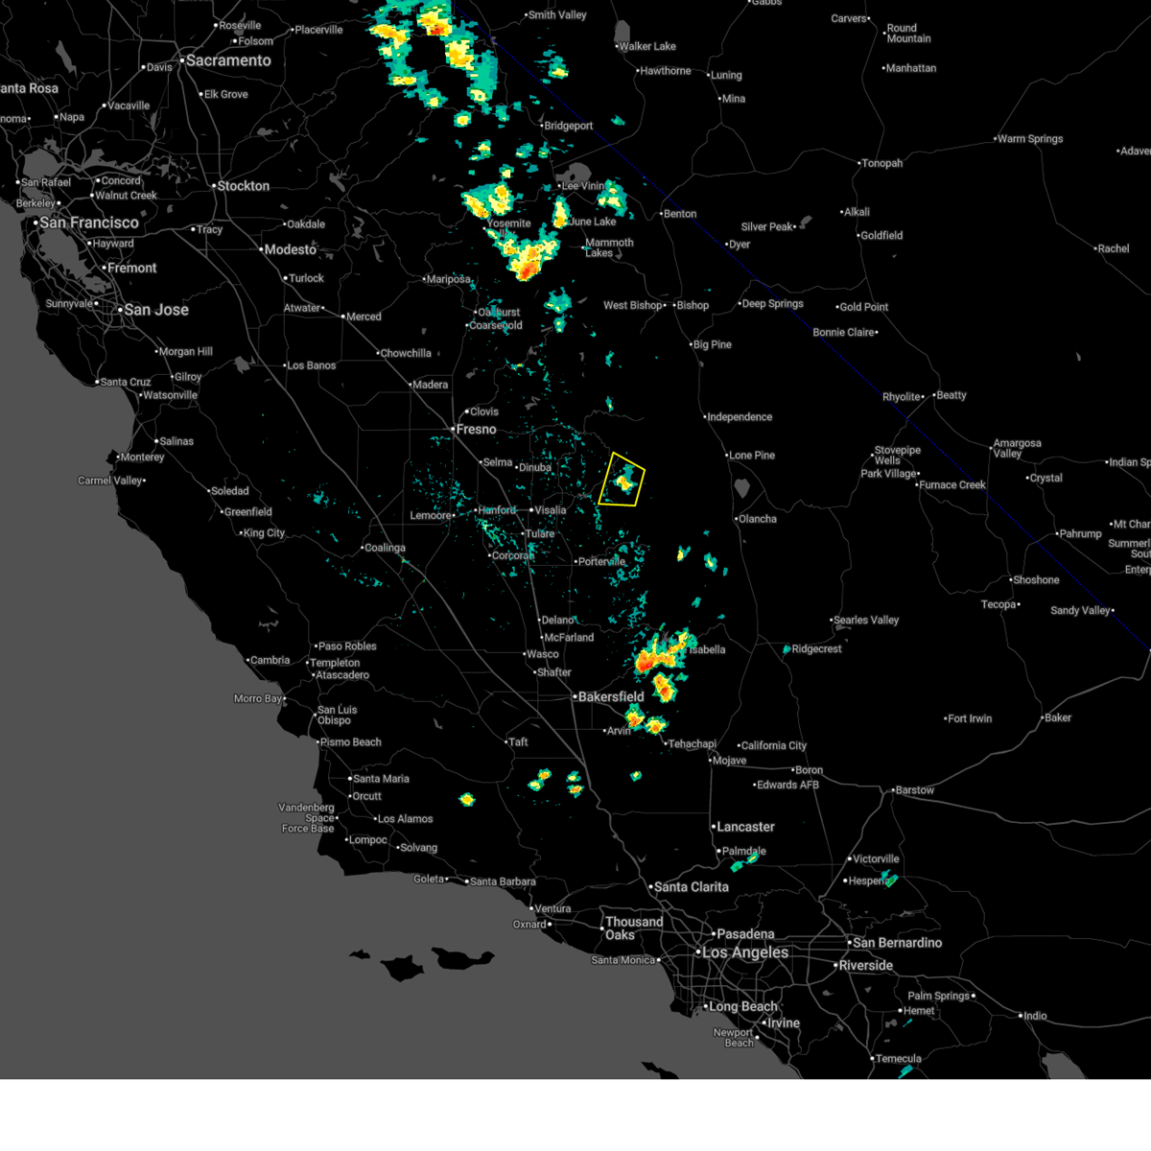Screen dimensions: 1151x1151
Task: Click the yellow warning polygon near Visalia
Action: coord(622,480)
